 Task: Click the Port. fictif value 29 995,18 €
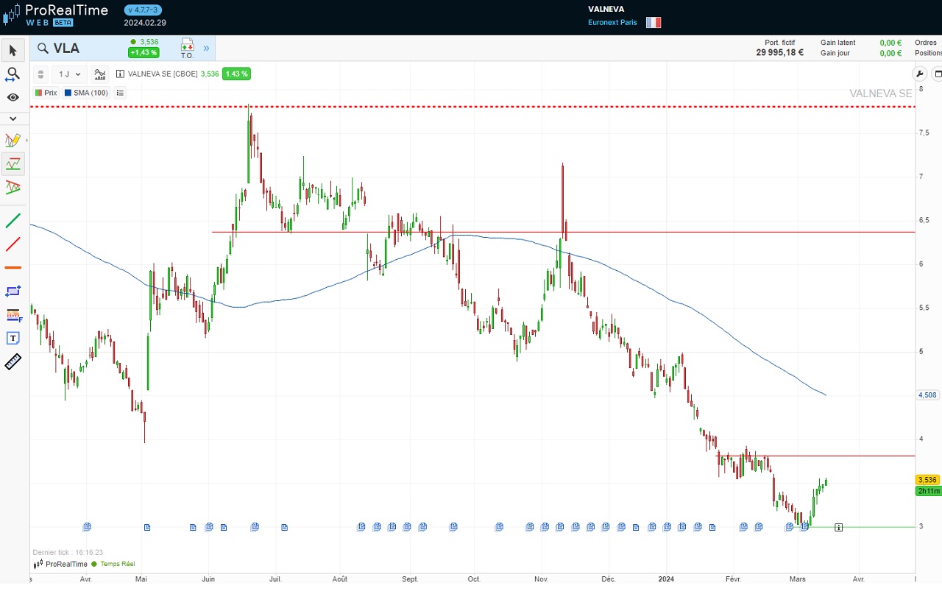(779, 53)
